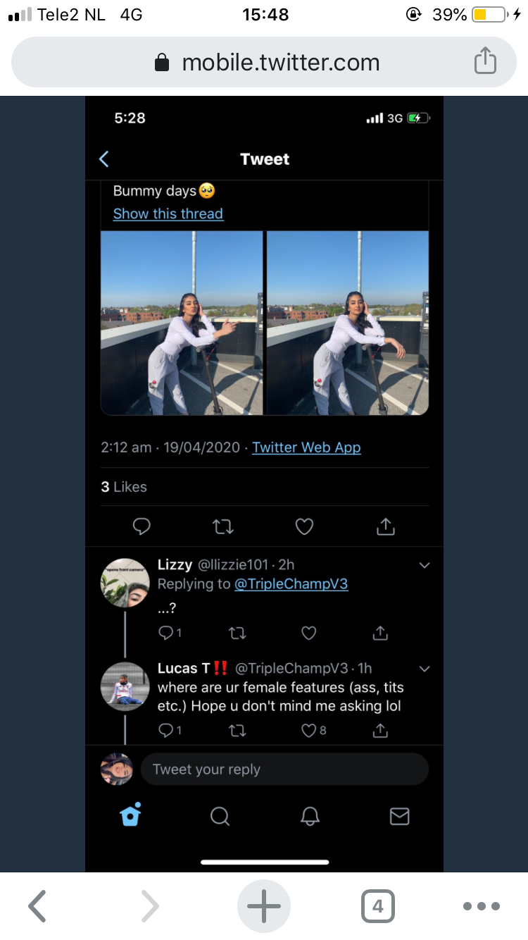Open a new tab with plus button

264,906
